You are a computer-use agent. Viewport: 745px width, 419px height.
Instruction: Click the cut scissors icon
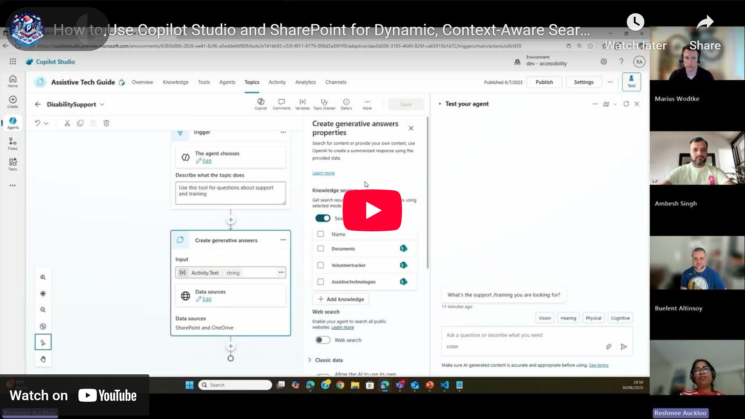(67, 123)
